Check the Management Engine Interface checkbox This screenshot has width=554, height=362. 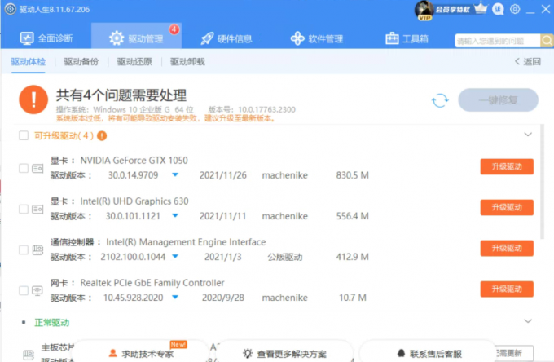(24, 250)
